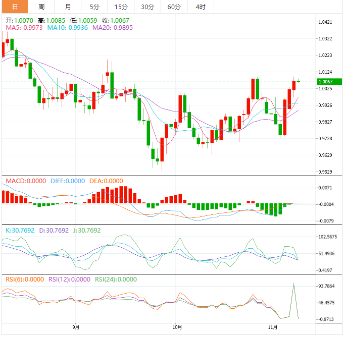Image resolution: width=343 pixels, height=337 pixels.
Task: Select the 15分 timeframe tab
Action: [x=121, y=7]
